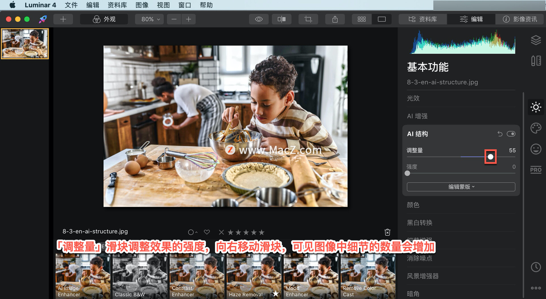The height and width of the screenshot is (299, 546).
Task: Open the Layers panel icon
Action: (x=536, y=40)
